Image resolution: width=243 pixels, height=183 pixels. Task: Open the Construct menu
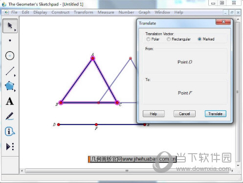[60, 12]
